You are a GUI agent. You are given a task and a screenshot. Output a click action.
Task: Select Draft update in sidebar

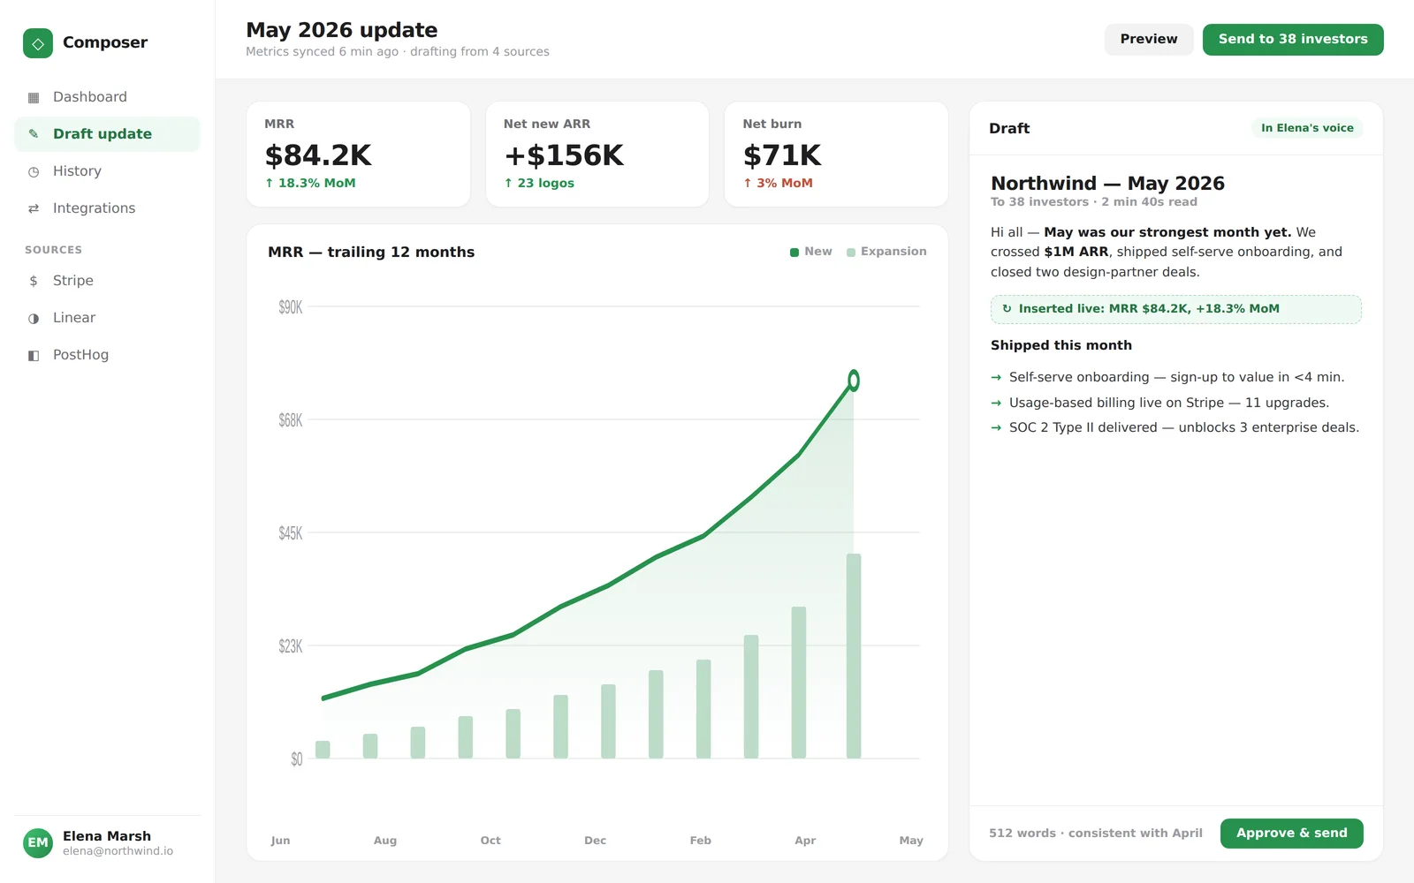[108, 134]
